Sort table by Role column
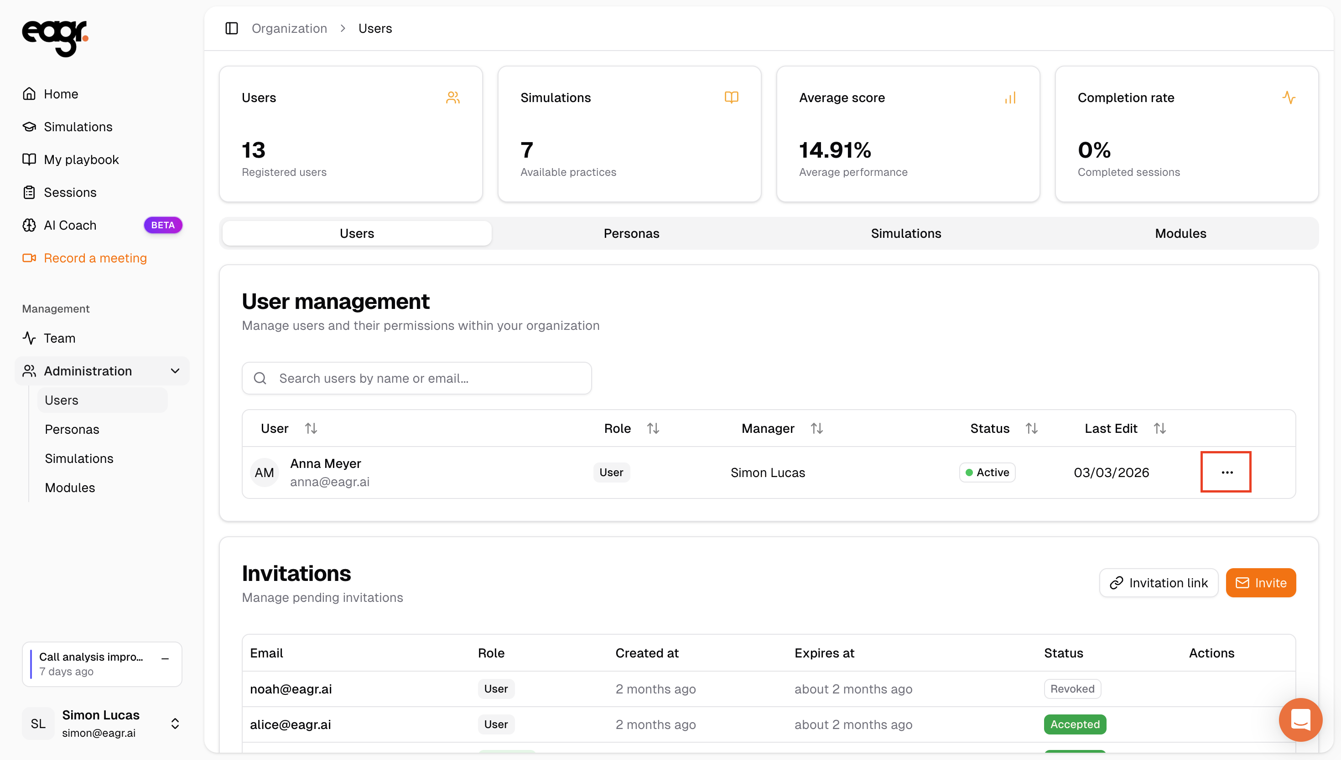Screen dimensions: 1341x760 click(x=653, y=429)
